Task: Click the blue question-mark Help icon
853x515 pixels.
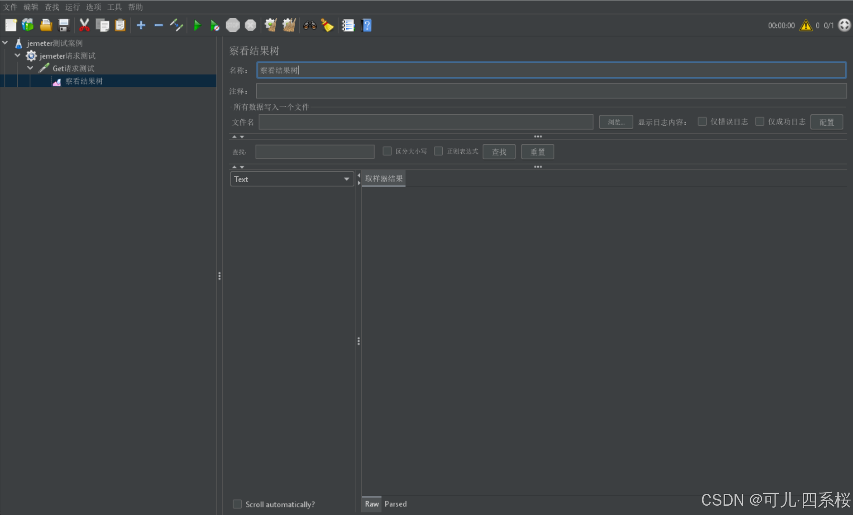Action: click(x=366, y=25)
